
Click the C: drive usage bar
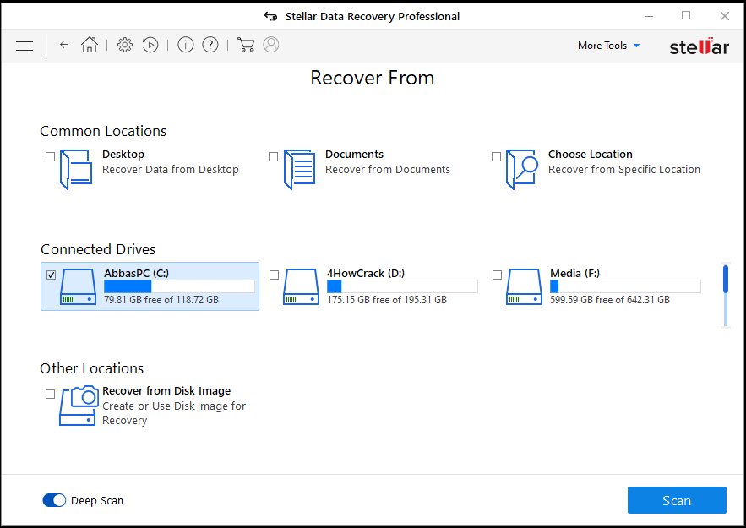coord(179,286)
